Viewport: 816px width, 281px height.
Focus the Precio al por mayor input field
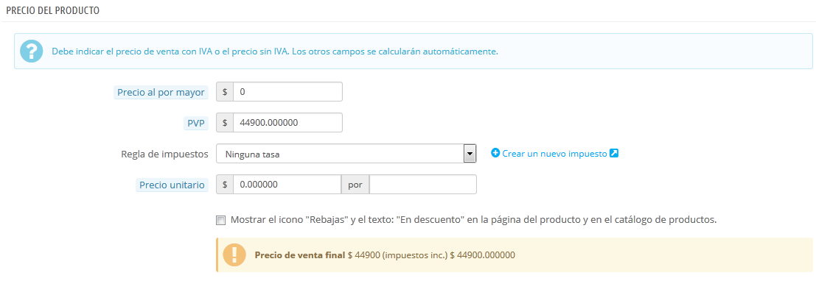click(287, 91)
